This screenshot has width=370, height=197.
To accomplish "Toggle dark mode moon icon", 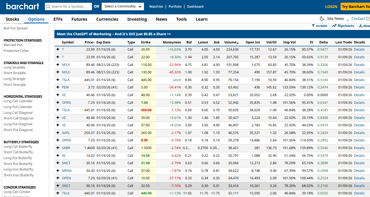I will (x=322, y=19).
